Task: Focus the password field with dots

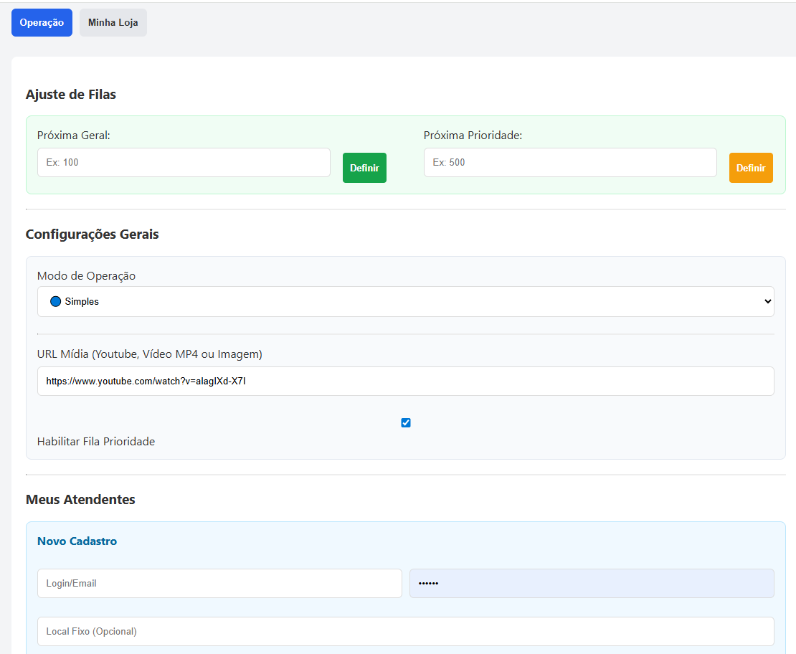Action: click(591, 584)
